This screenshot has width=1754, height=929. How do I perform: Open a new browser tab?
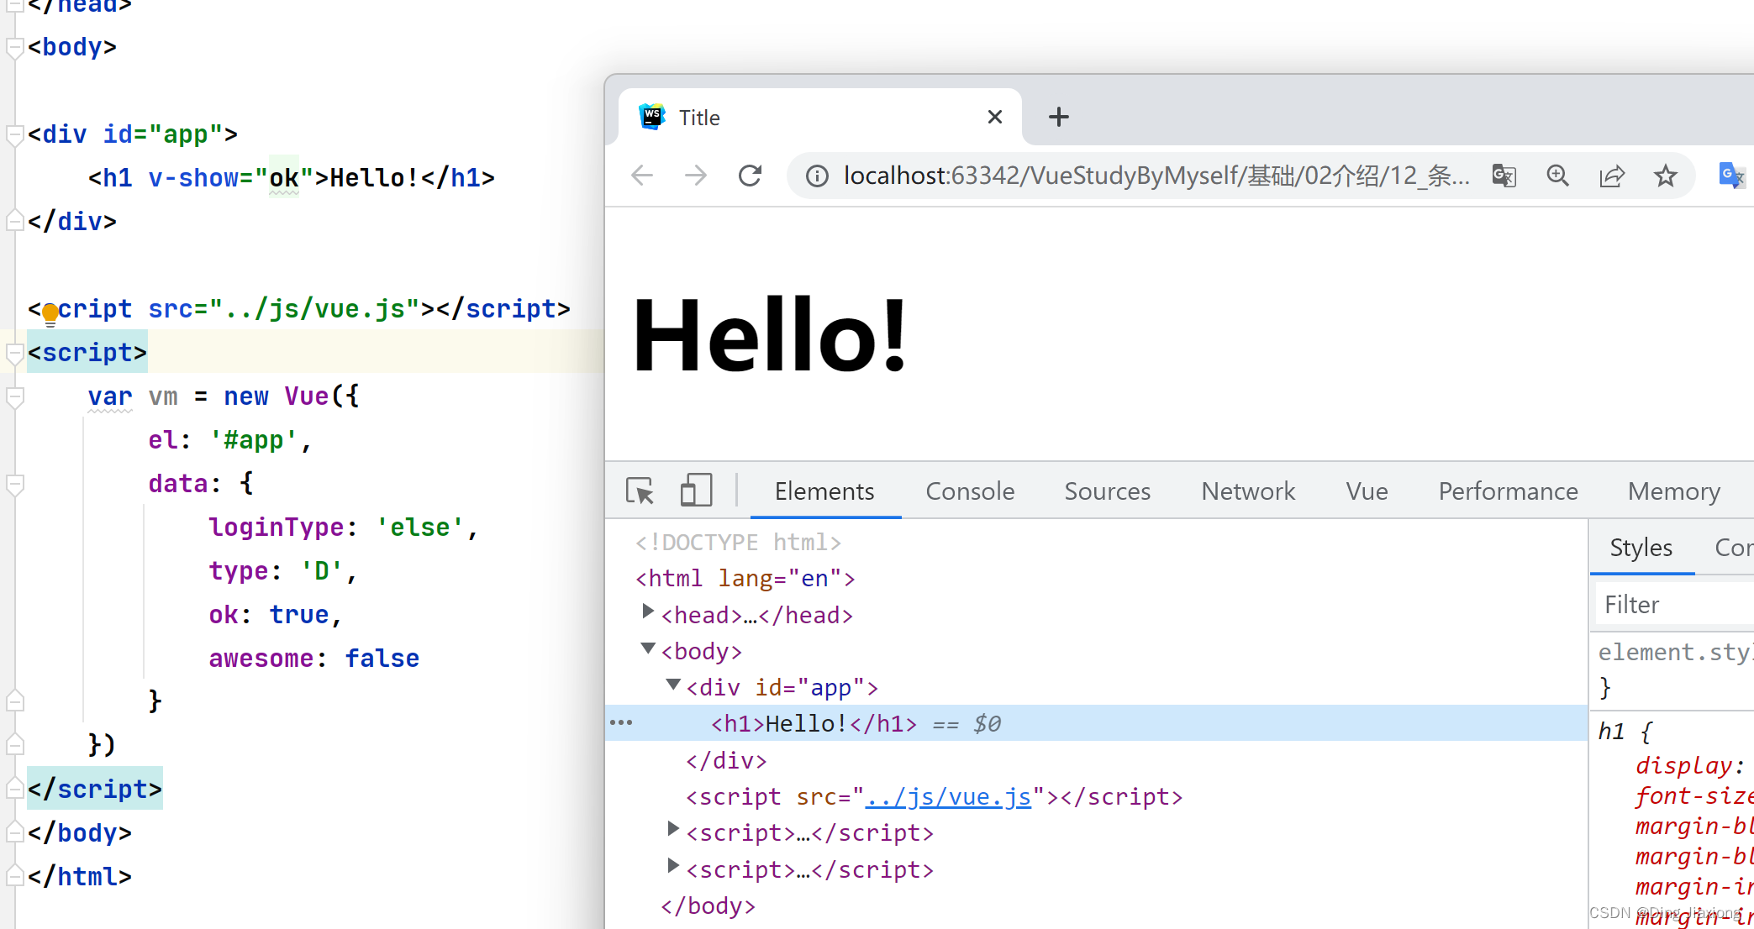pyautogui.click(x=1059, y=117)
